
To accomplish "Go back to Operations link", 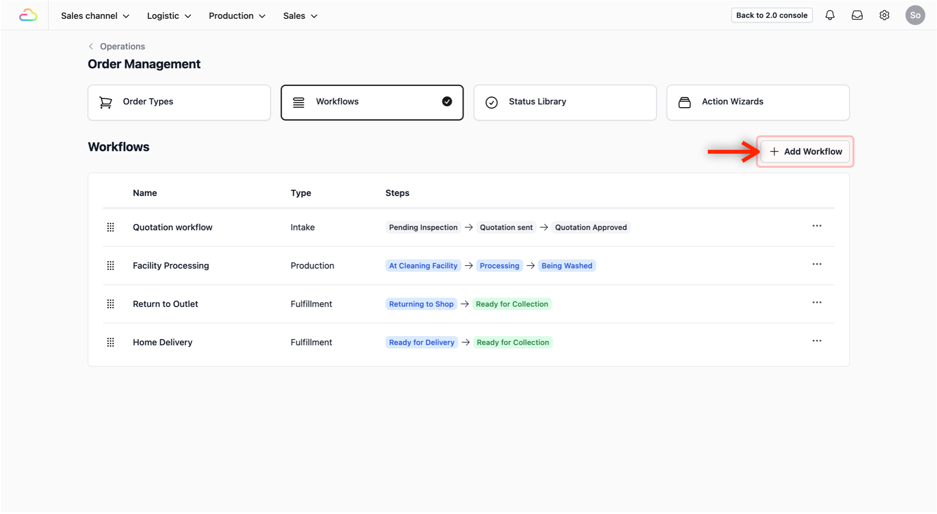I will tap(122, 47).
